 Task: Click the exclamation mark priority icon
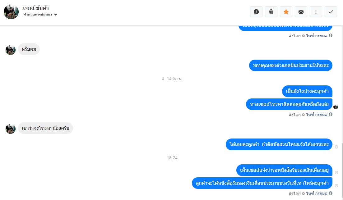click(x=316, y=12)
